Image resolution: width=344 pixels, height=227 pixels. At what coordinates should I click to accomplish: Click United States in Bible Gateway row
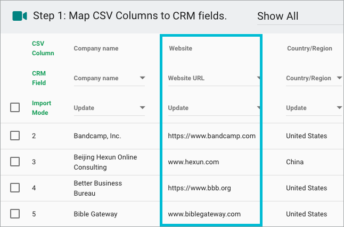point(306,214)
